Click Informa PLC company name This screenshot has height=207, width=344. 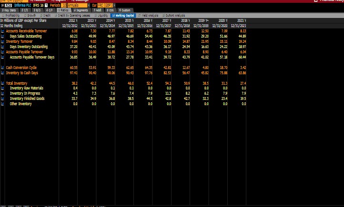coord(22,5)
